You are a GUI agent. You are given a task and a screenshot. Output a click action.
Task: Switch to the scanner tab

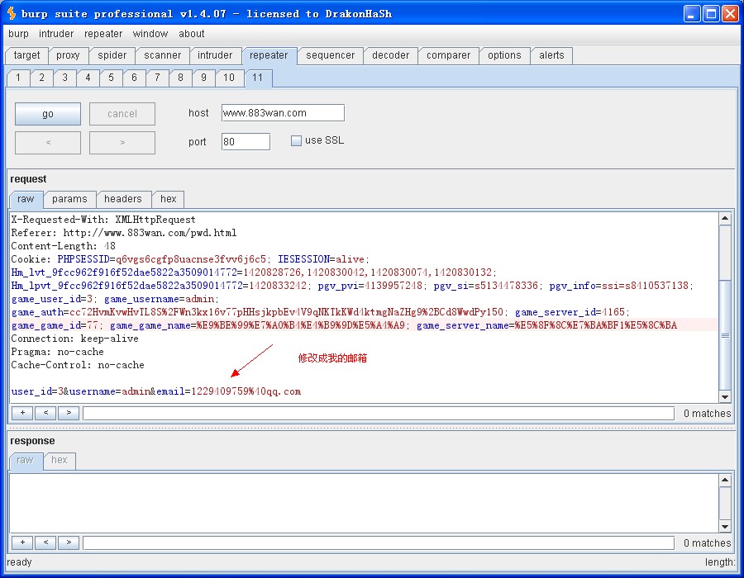tap(163, 55)
